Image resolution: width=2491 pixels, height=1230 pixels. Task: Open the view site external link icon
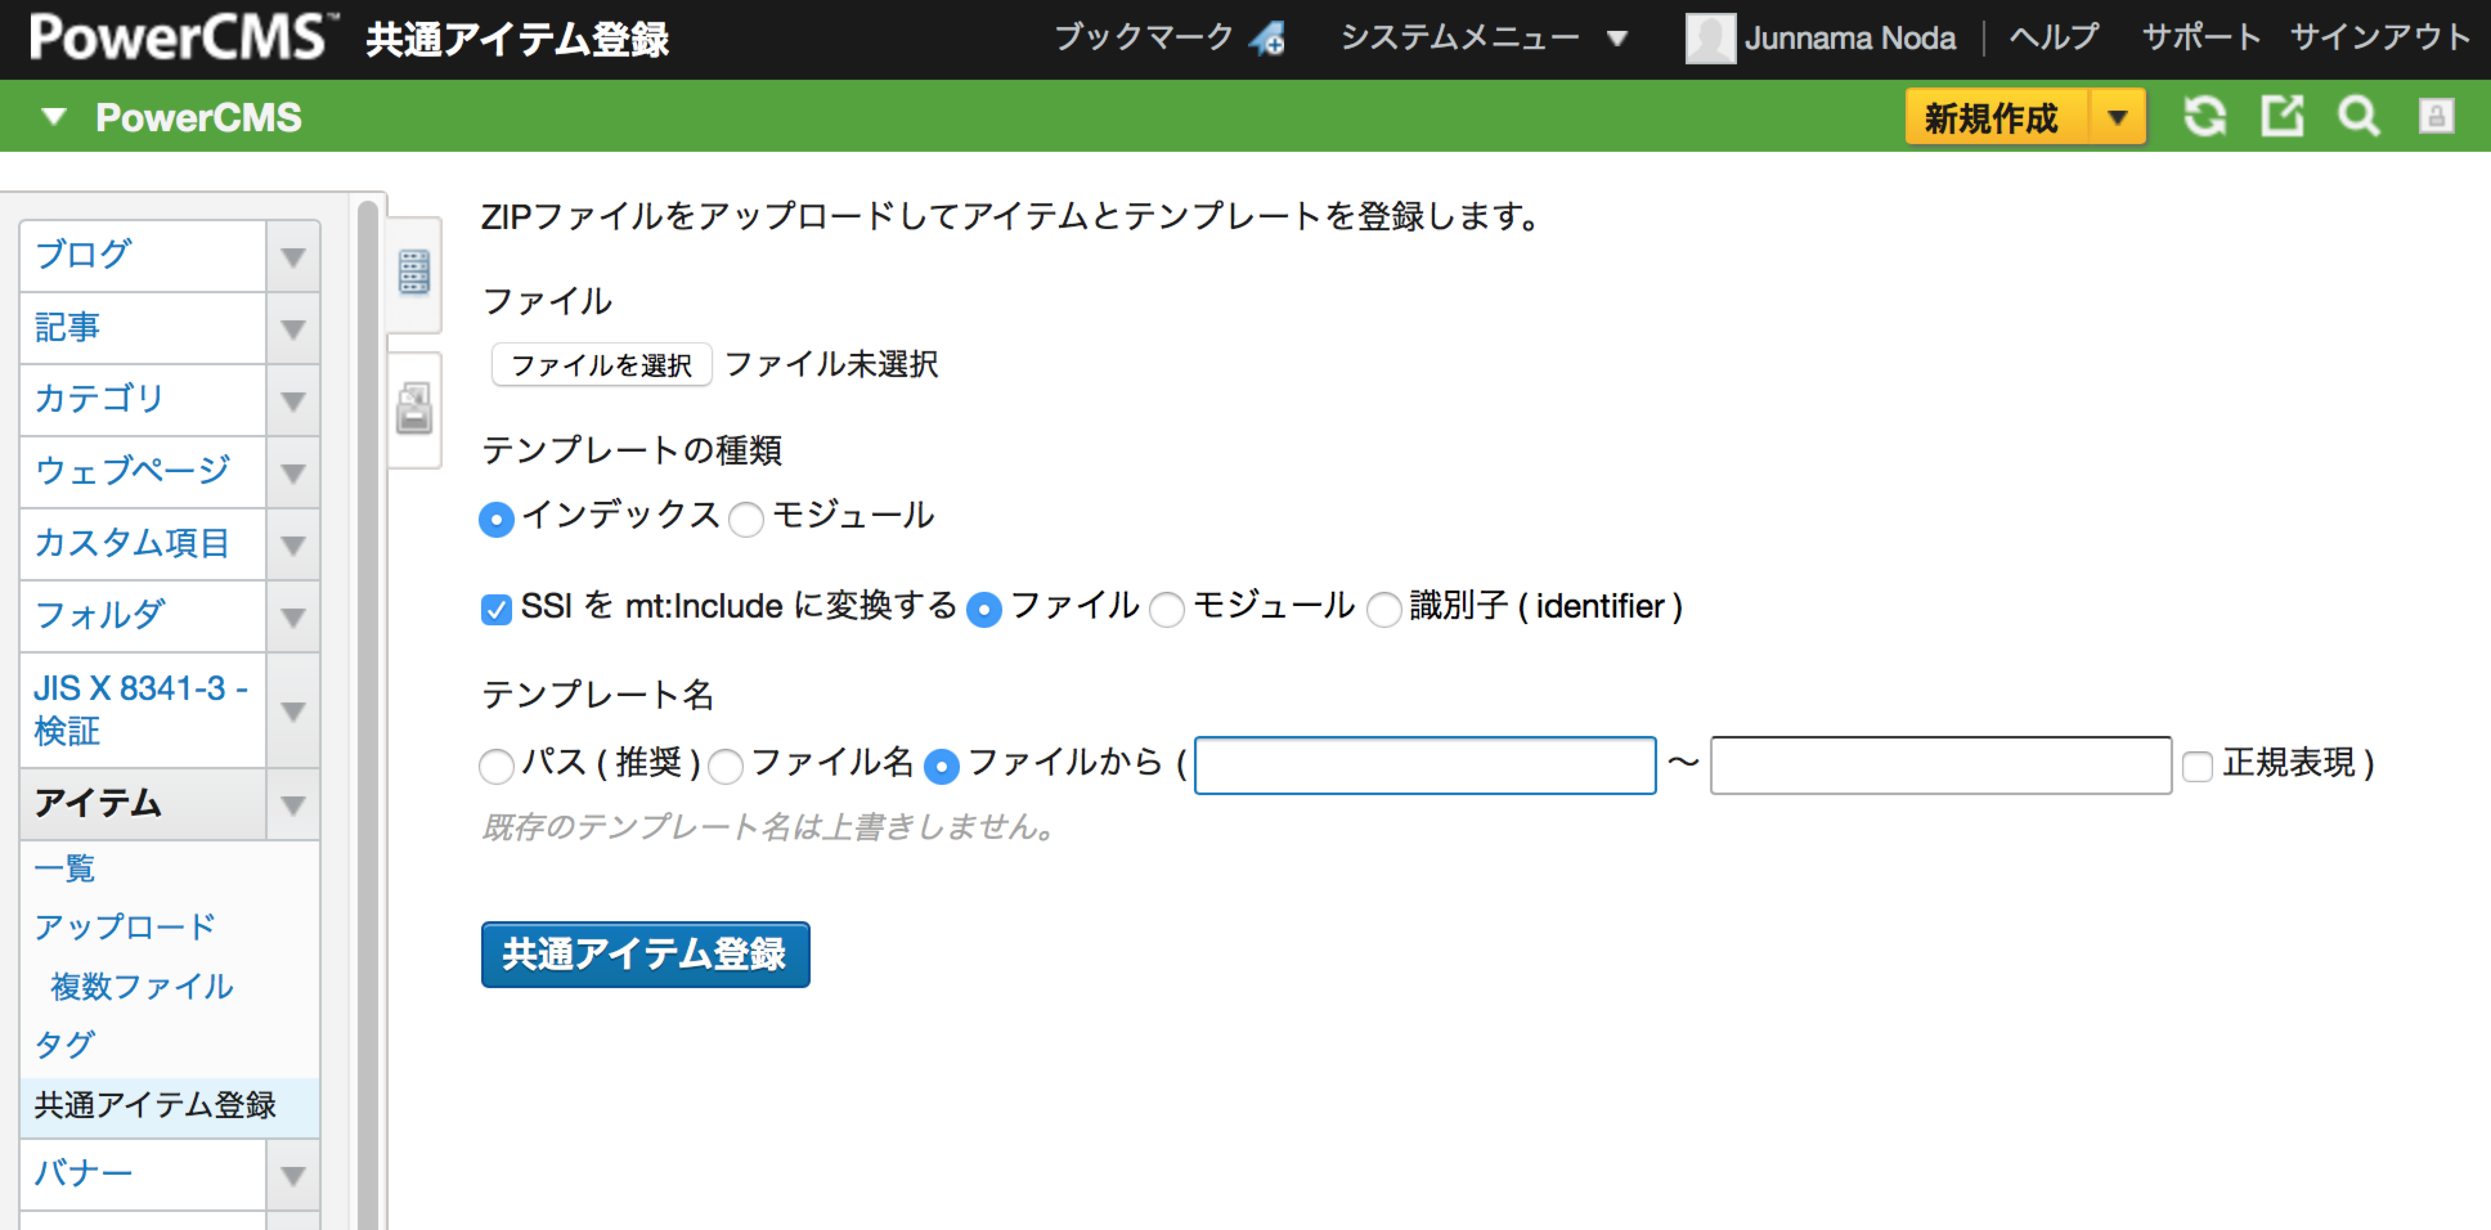tap(2282, 117)
